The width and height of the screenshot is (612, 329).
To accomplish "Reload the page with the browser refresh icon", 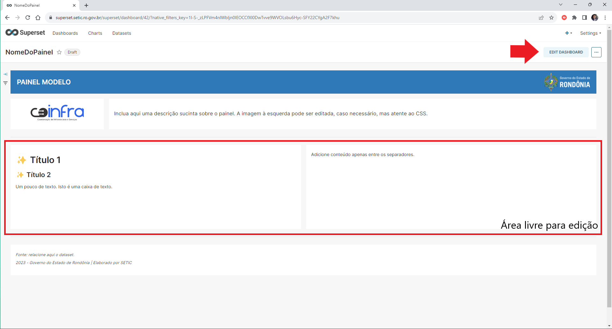I will tap(28, 18).
